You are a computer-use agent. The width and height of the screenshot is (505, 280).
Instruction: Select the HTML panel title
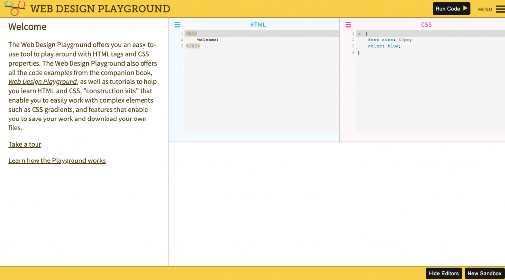[257, 24]
